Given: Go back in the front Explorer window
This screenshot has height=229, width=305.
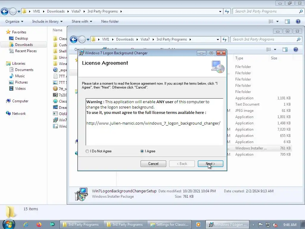Looking at the screenshot, I should (x=74, y=40).
